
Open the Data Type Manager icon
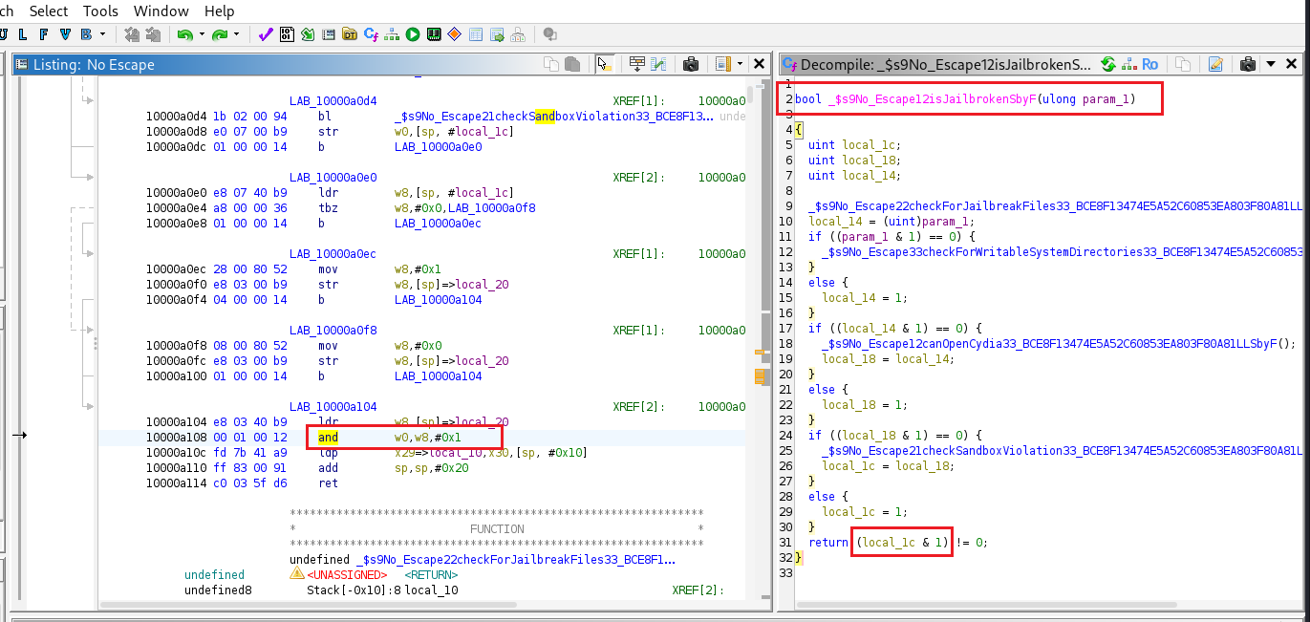(x=350, y=34)
